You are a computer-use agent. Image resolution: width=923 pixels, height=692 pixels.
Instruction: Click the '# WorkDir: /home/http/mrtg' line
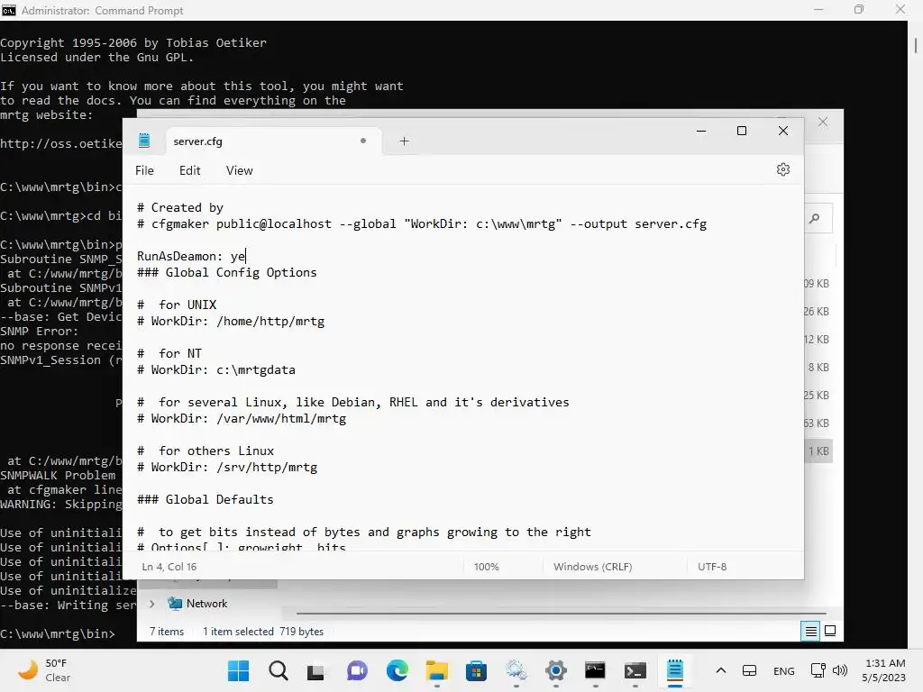coord(231,322)
